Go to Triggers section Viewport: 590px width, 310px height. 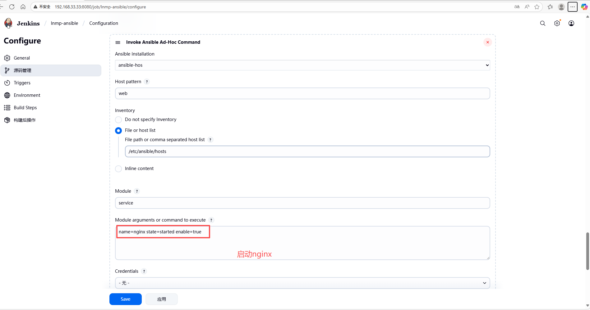click(51, 83)
